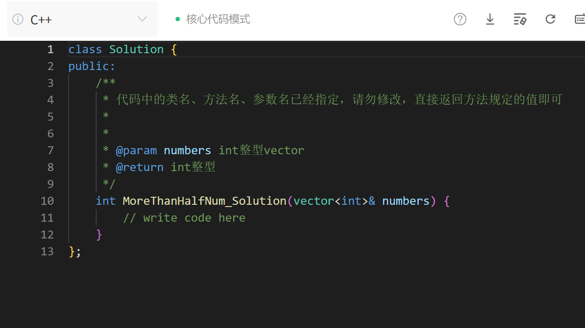The width and height of the screenshot is (585, 328).
Task: Click the MoreThanHalfNum_Solution function name
Action: tap(204, 201)
